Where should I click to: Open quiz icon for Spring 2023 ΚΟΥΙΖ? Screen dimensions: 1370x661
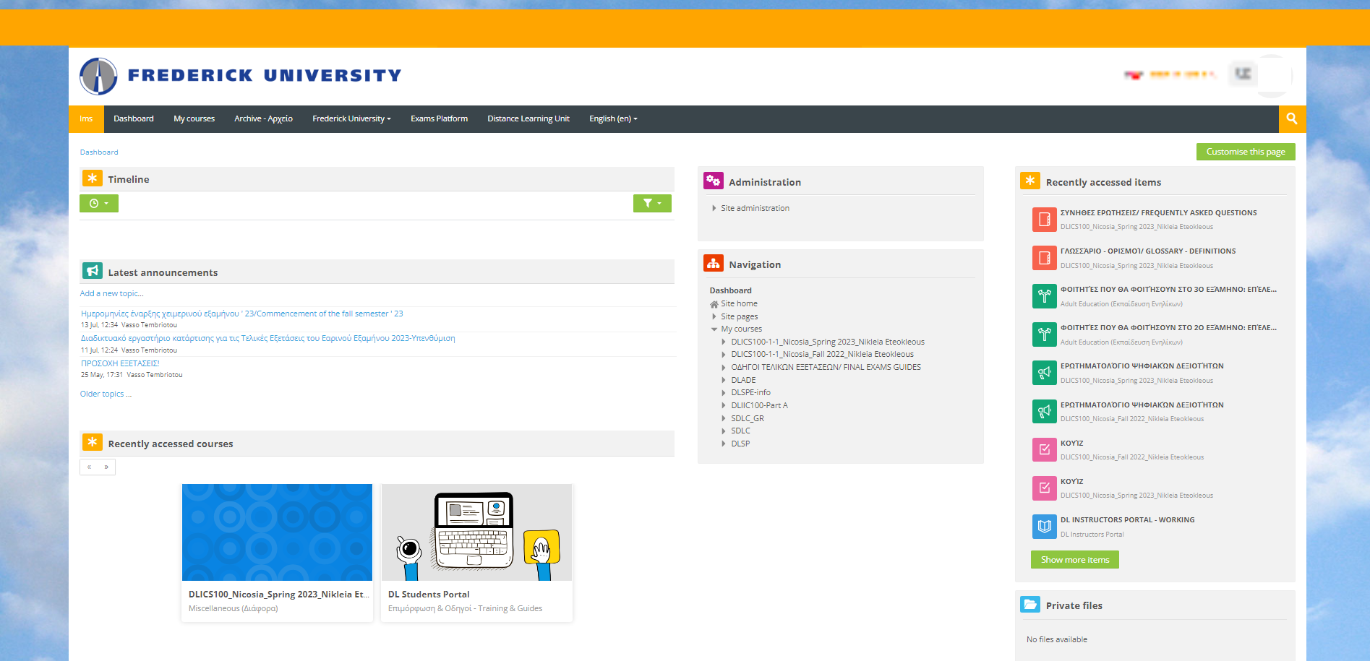(1044, 488)
